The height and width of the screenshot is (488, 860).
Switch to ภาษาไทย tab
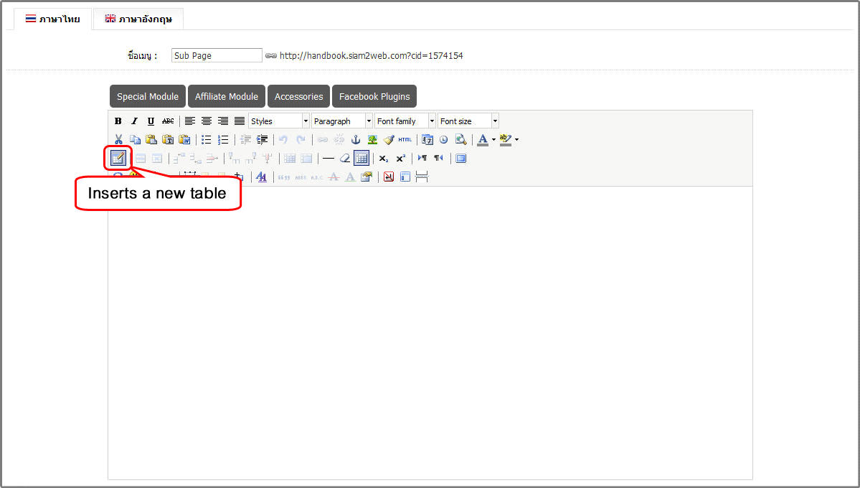[52, 19]
